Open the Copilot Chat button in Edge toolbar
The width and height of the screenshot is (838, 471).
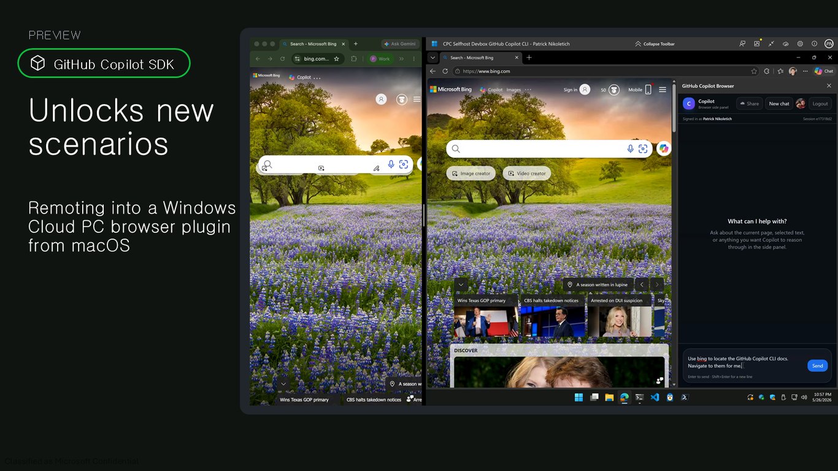pyautogui.click(x=823, y=71)
